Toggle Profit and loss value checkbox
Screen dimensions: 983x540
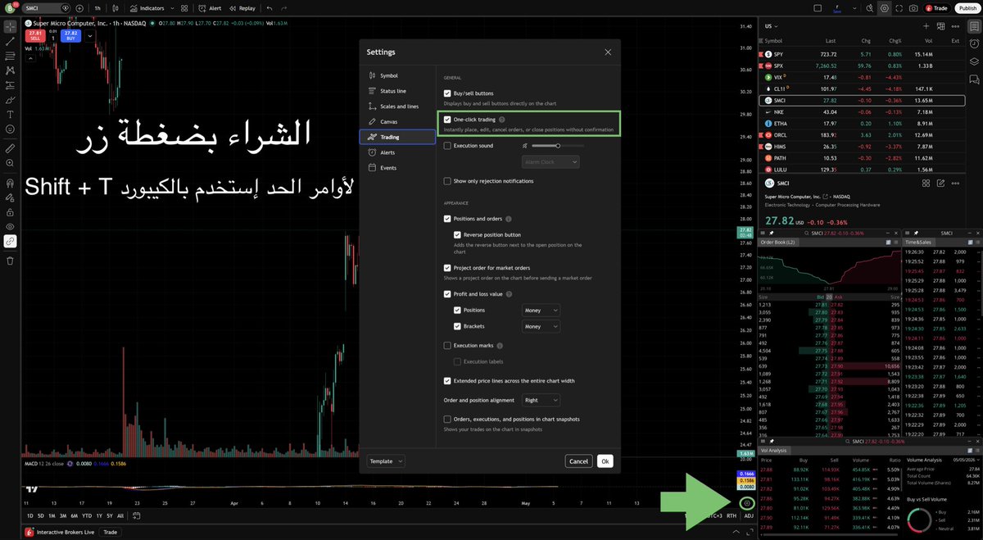coord(447,293)
